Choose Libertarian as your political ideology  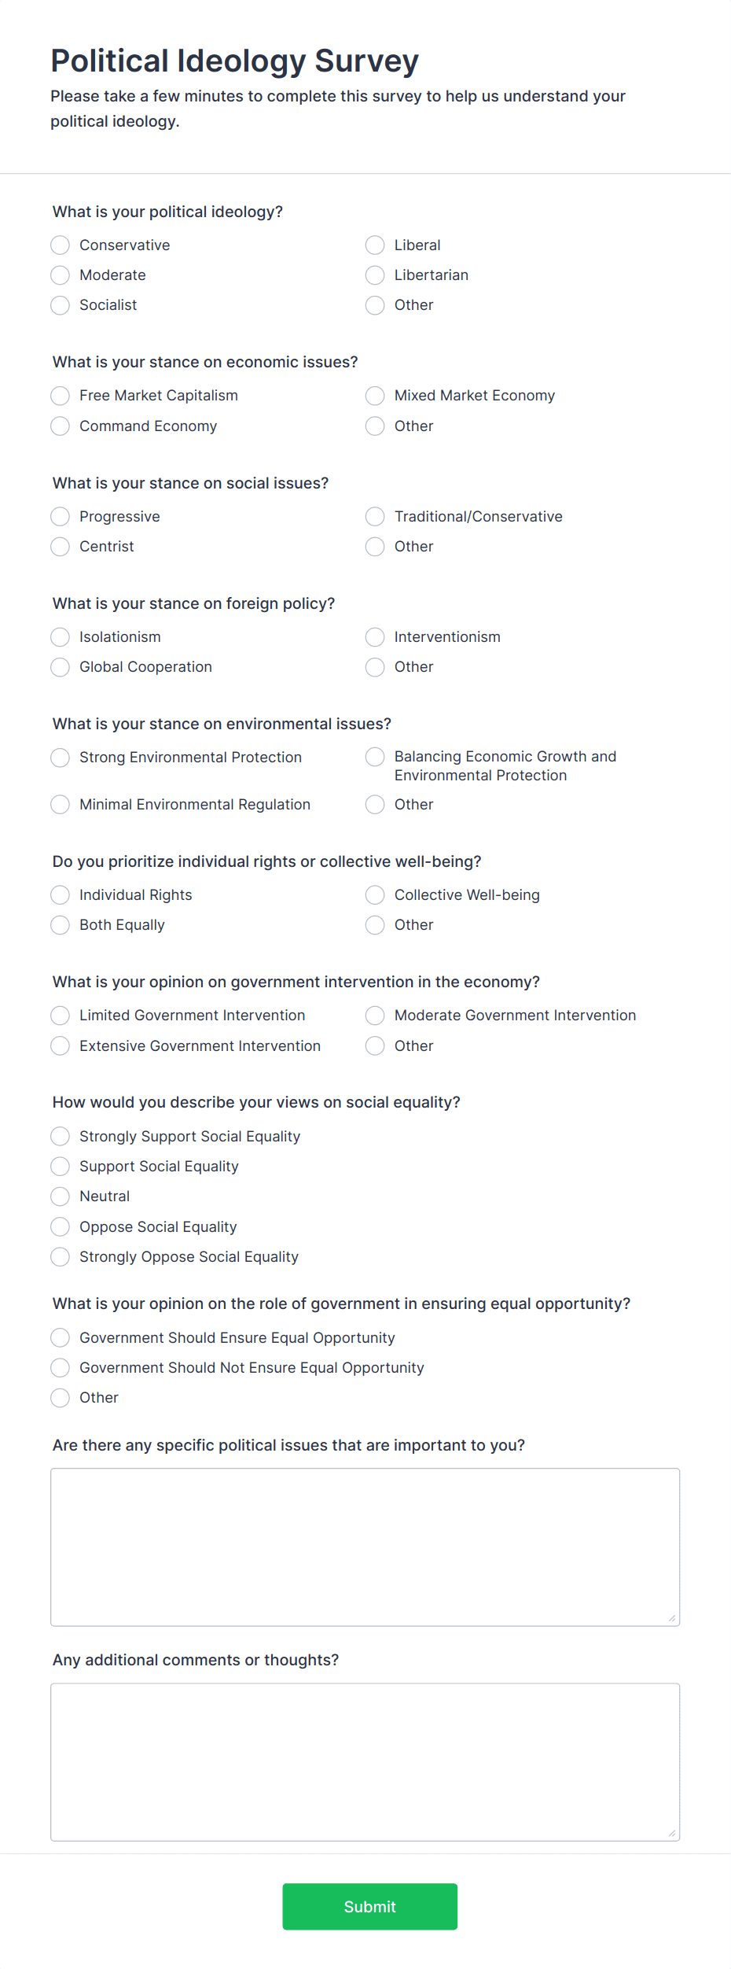tap(375, 275)
